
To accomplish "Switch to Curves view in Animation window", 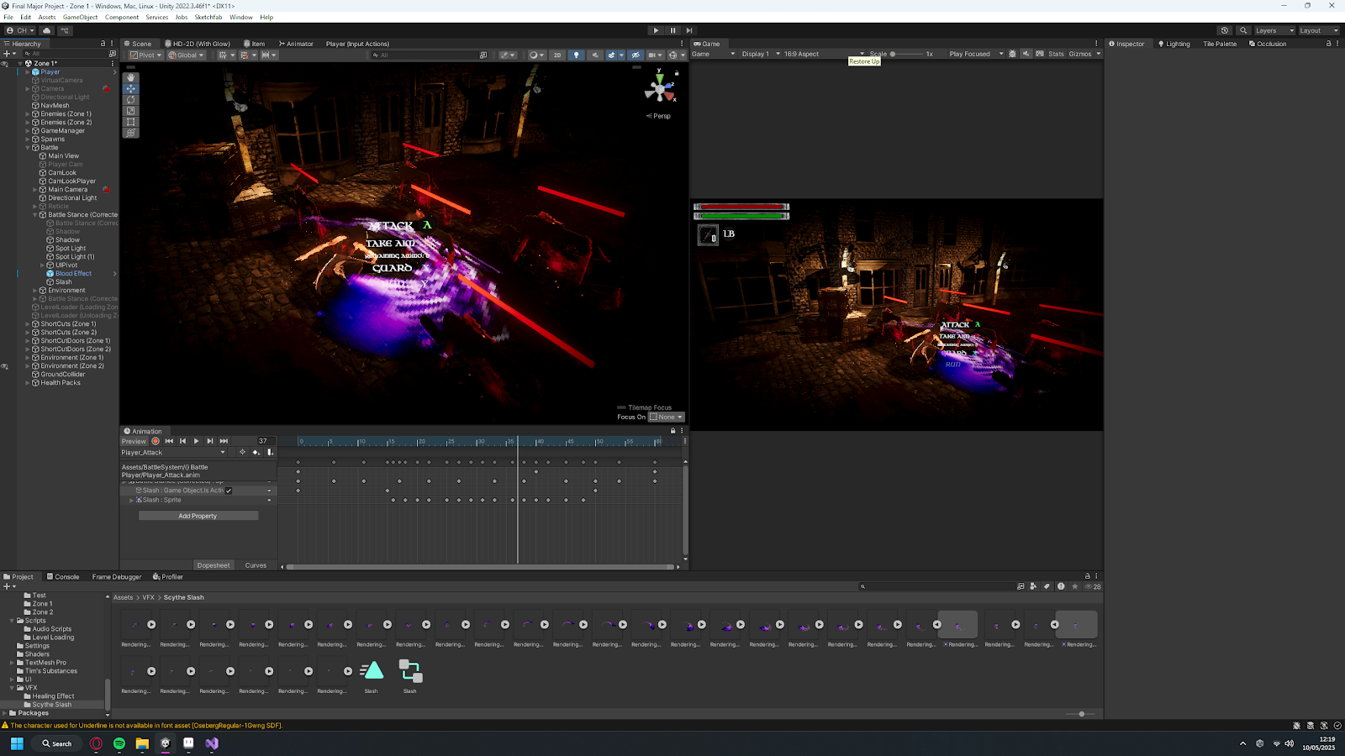I will [256, 565].
